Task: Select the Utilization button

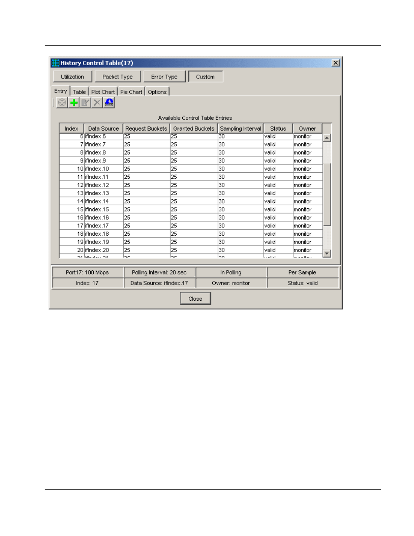Action: click(72, 77)
